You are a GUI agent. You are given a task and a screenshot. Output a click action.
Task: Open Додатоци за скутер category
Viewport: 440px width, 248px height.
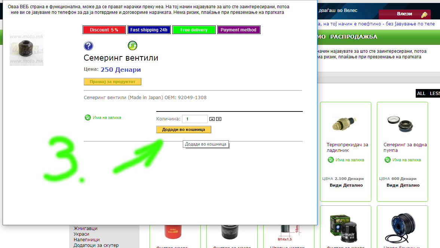(96, 245)
